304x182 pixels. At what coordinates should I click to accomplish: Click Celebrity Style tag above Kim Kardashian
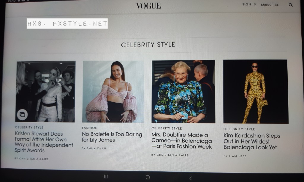pos(239,129)
